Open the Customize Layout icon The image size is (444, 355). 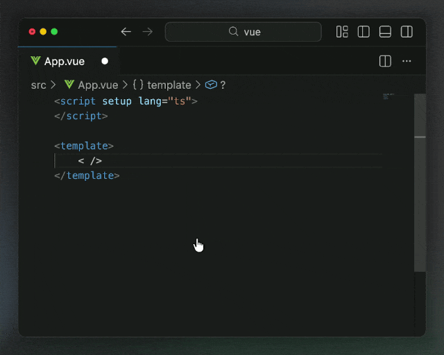[342, 32]
